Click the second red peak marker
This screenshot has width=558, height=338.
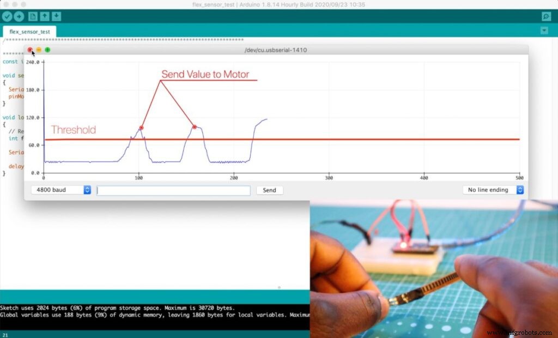point(194,127)
